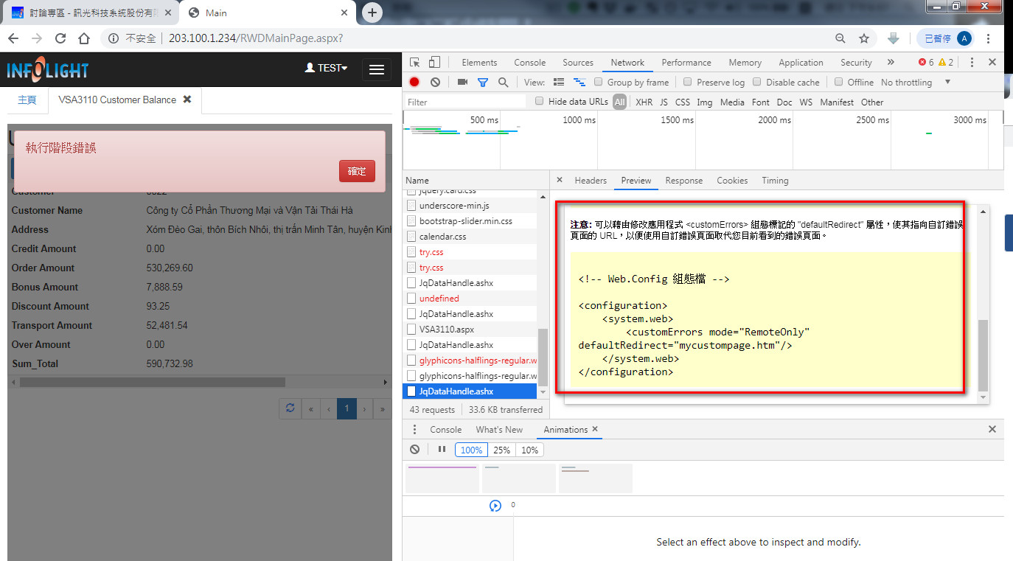The width and height of the screenshot is (1013, 561).
Task: Click the grid horizontal scrollbar
Action: tap(153, 382)
